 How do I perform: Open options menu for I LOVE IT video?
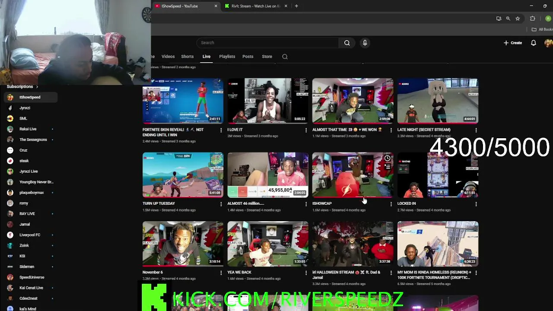[x=306, y=130]
